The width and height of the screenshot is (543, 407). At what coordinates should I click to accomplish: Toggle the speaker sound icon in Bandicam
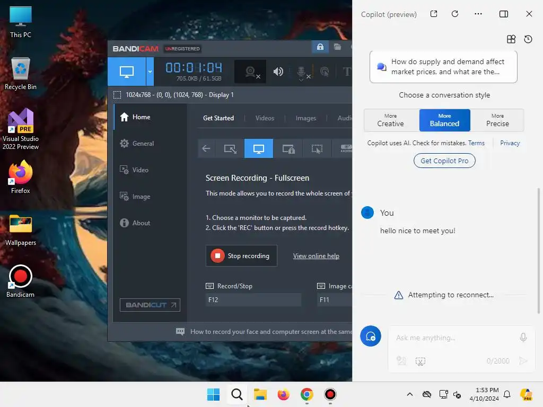click(x=278, y=72)
